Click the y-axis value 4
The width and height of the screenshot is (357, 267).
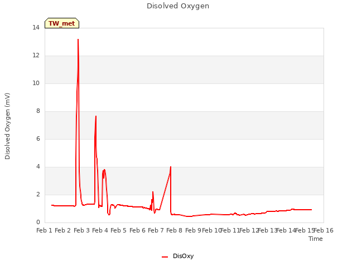pos(38,167)
